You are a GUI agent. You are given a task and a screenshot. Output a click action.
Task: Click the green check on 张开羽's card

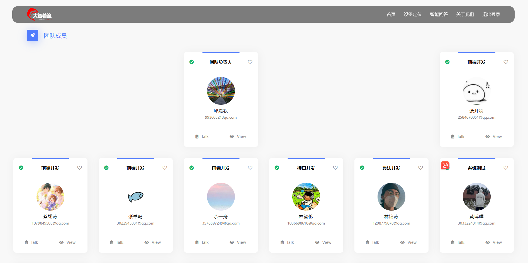coord(447,62)
